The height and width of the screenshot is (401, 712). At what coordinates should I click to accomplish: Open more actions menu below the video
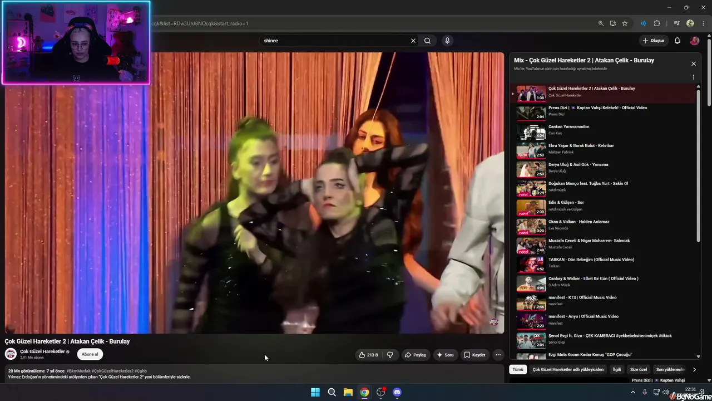[x=498, y=355]
